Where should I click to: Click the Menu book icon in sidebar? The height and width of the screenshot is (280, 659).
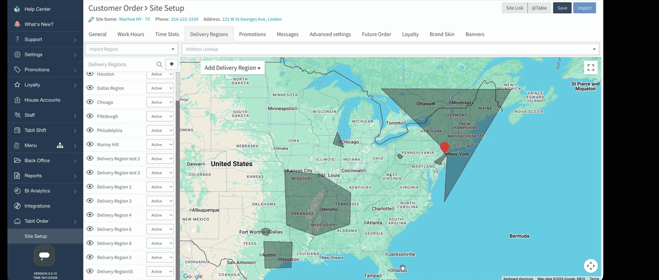(18, 145)
